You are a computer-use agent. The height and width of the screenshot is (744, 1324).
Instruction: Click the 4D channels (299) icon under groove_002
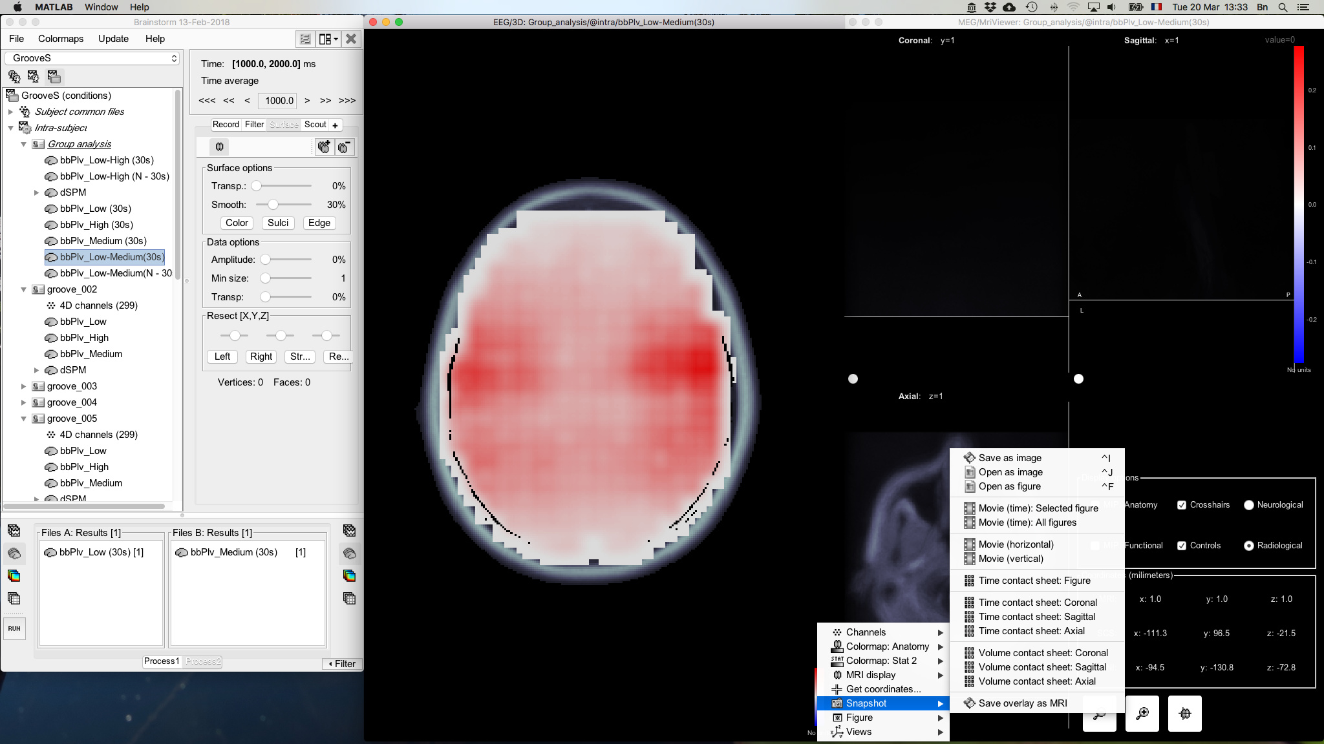51,305
